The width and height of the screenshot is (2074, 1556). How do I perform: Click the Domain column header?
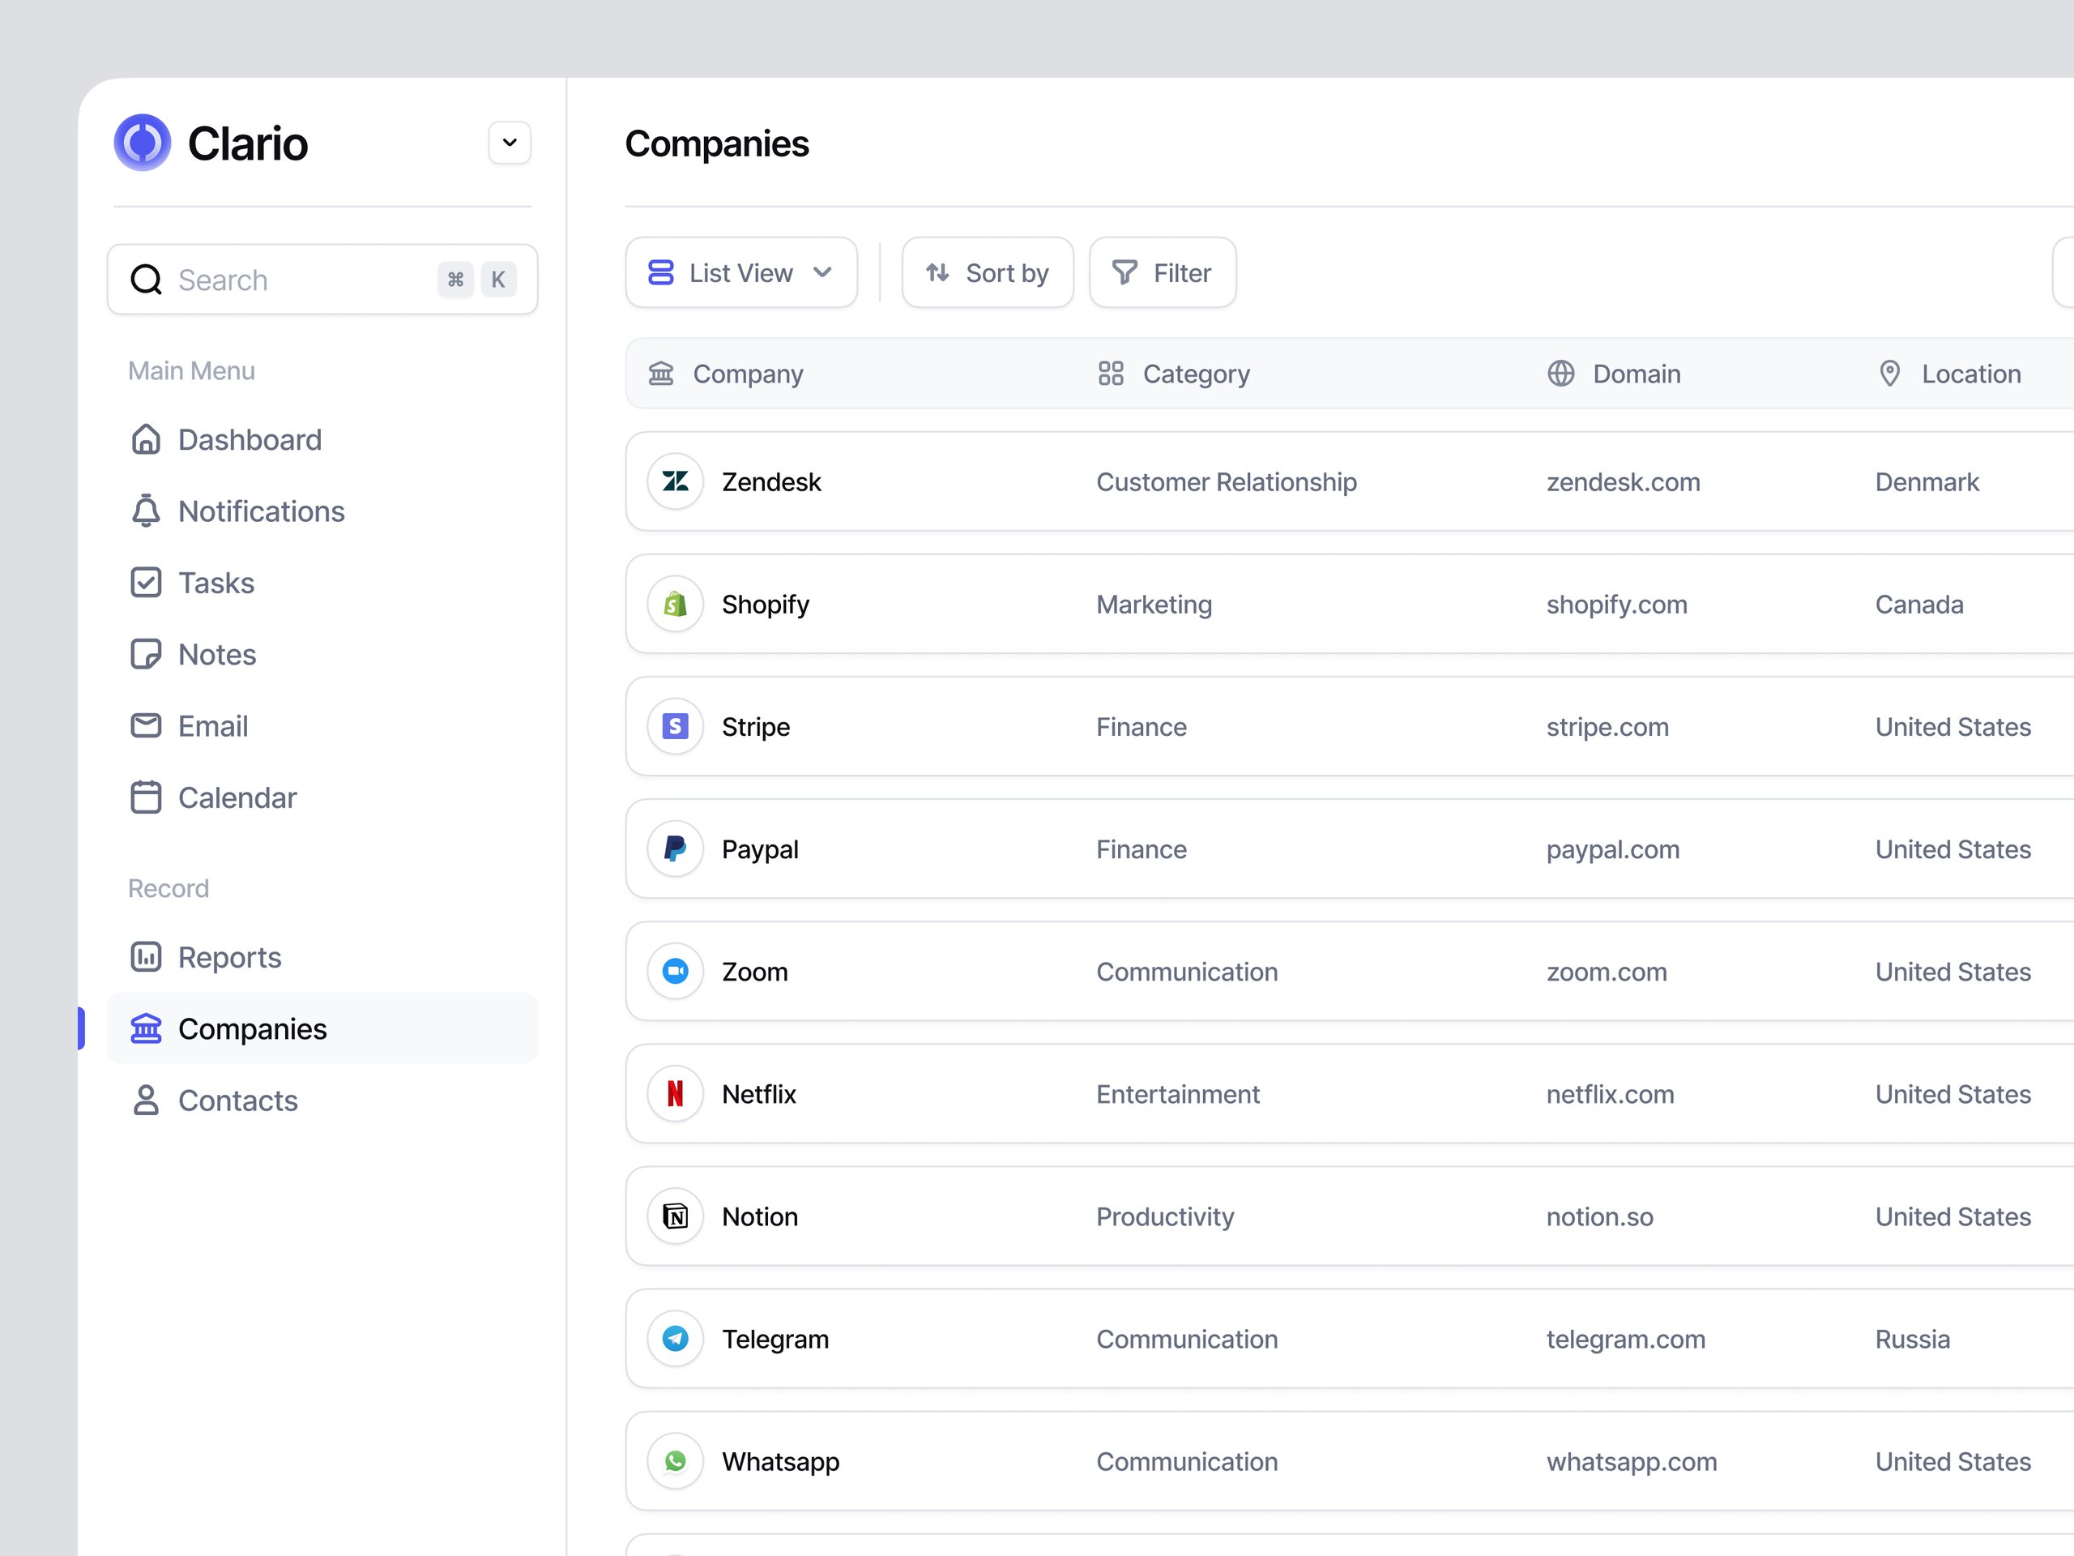(x=1613, y=374)
